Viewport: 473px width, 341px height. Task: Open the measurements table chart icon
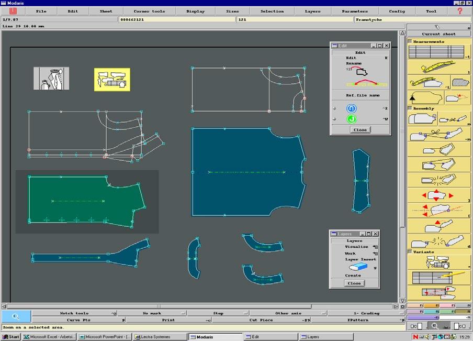[437, 52]
